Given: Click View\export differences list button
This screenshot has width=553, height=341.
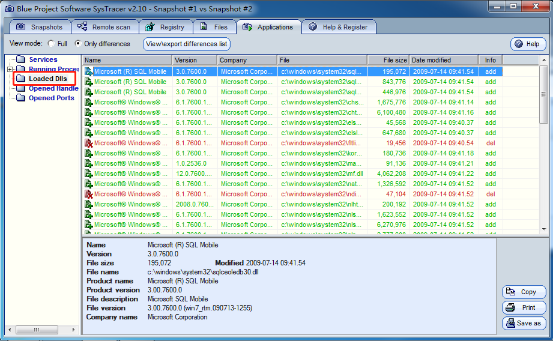Looking at the screenshot, I should tap(187, 44).
